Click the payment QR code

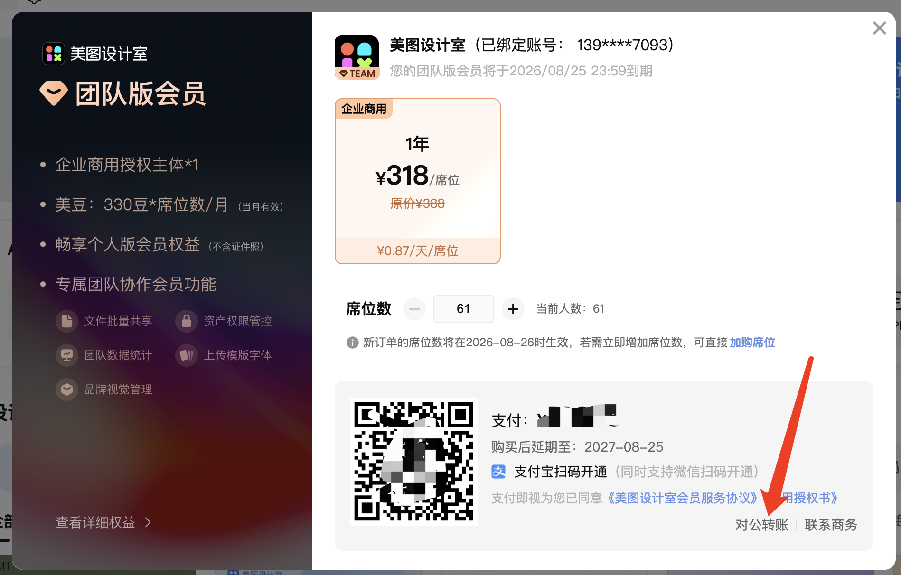coord(414,462)
